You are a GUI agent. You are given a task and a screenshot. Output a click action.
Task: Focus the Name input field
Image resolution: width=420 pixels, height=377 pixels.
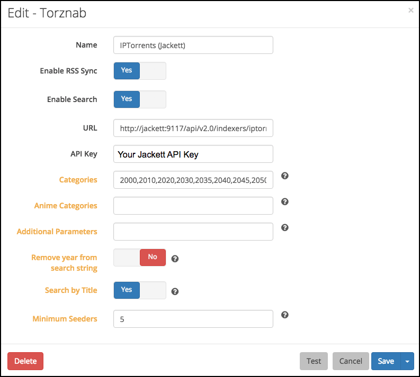[x=193, y=45]
